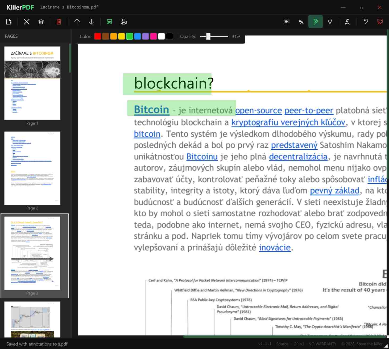The width and height of the screenshot is (389, 349).
Task: Click the 'decentralizácia' link in the text
Action: (298, 157)
